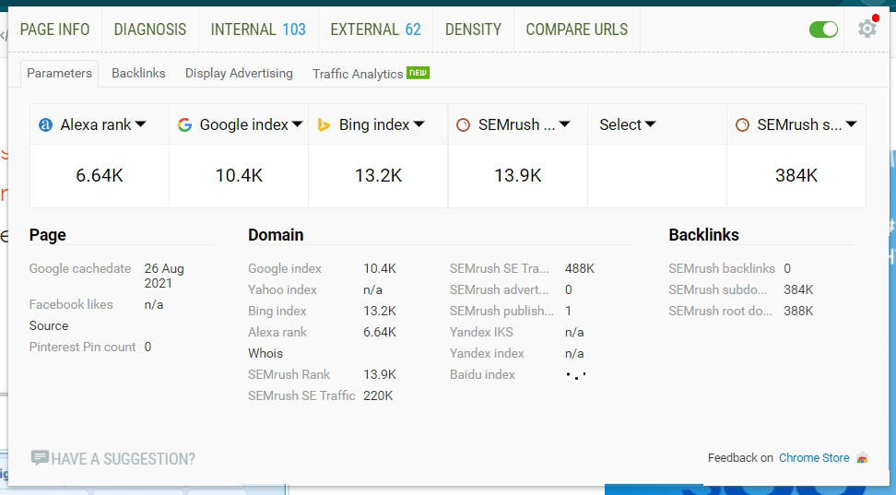
Task: Click the Baidu index label
Action: pos(482,374)
